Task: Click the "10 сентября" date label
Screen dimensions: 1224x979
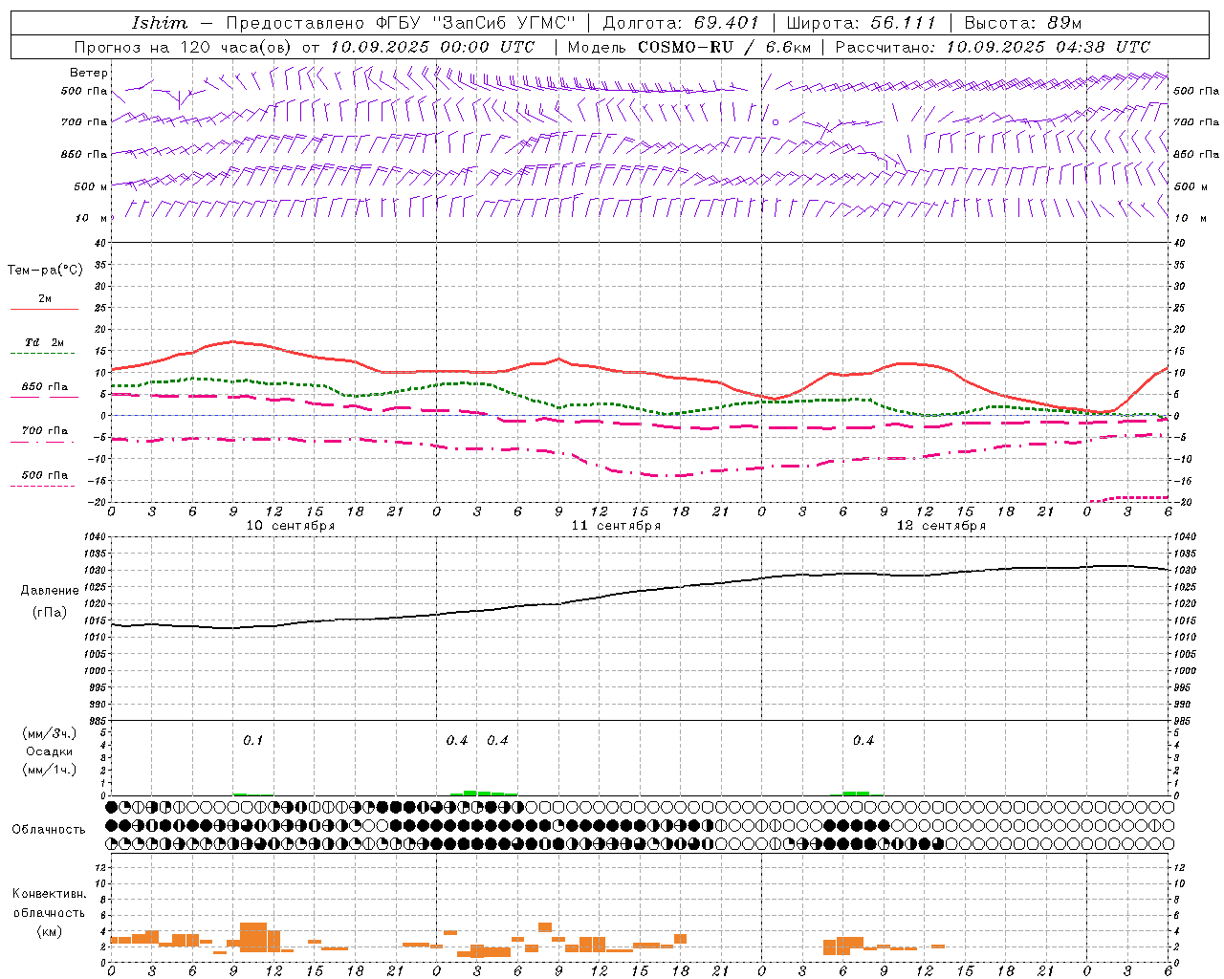Action: pos(291,526)
